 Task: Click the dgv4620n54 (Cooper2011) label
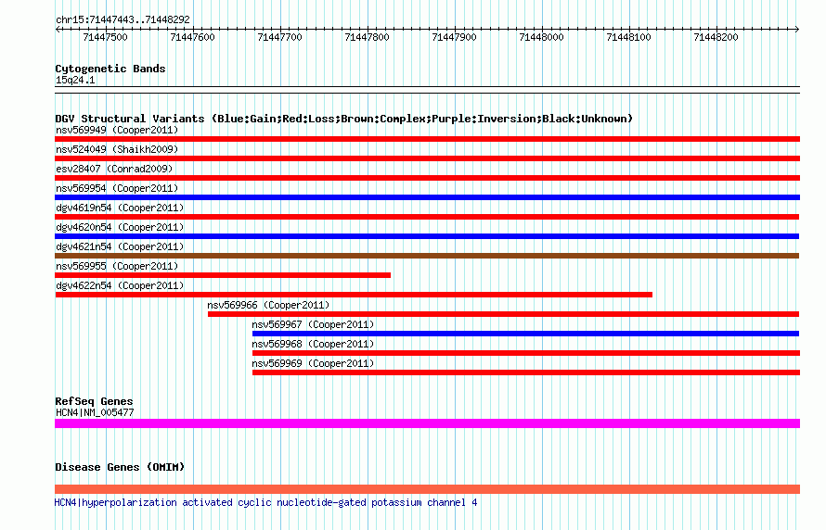point(120,227)
